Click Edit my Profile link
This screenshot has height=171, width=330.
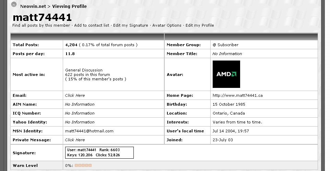coord(200,25)
